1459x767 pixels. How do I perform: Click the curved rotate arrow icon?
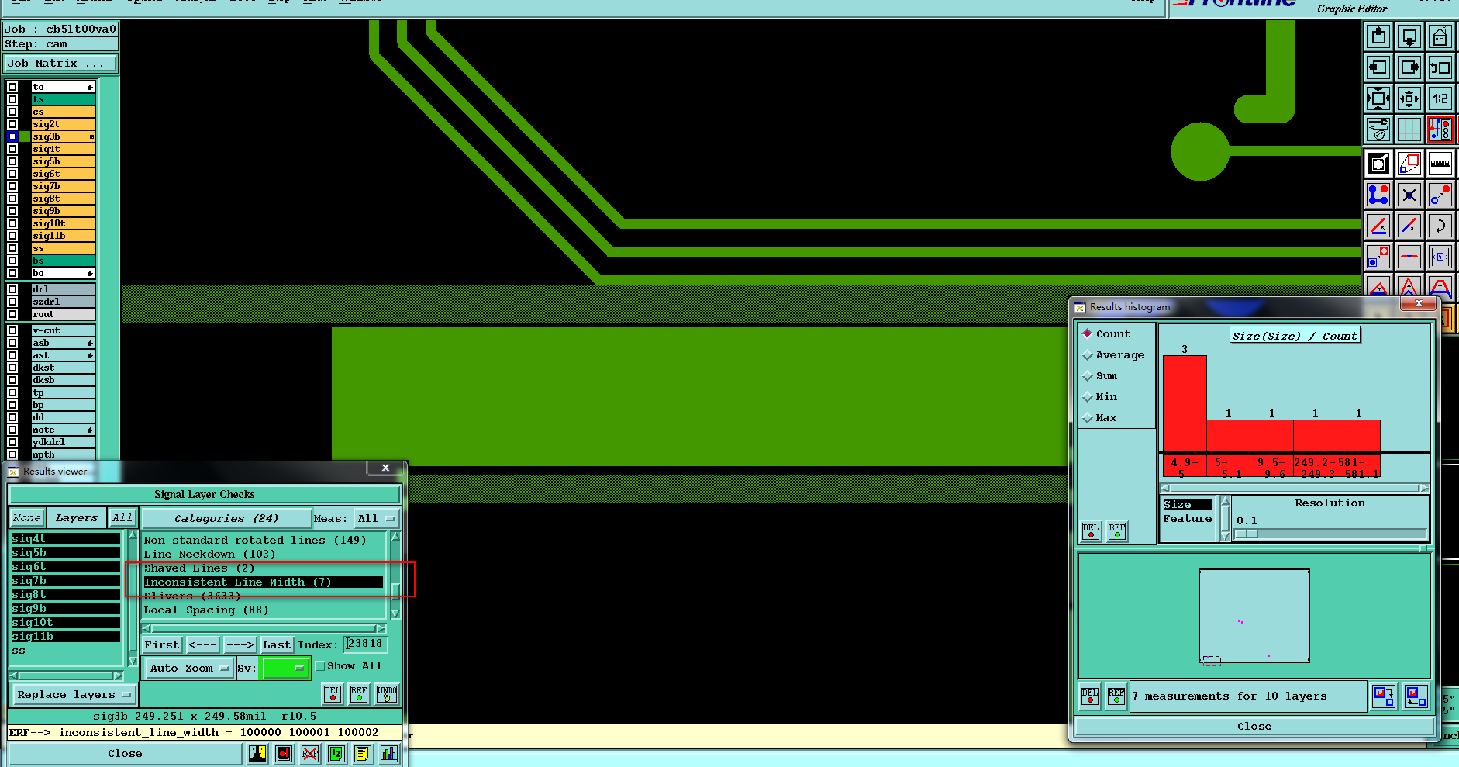click(x=1440, y=226)
